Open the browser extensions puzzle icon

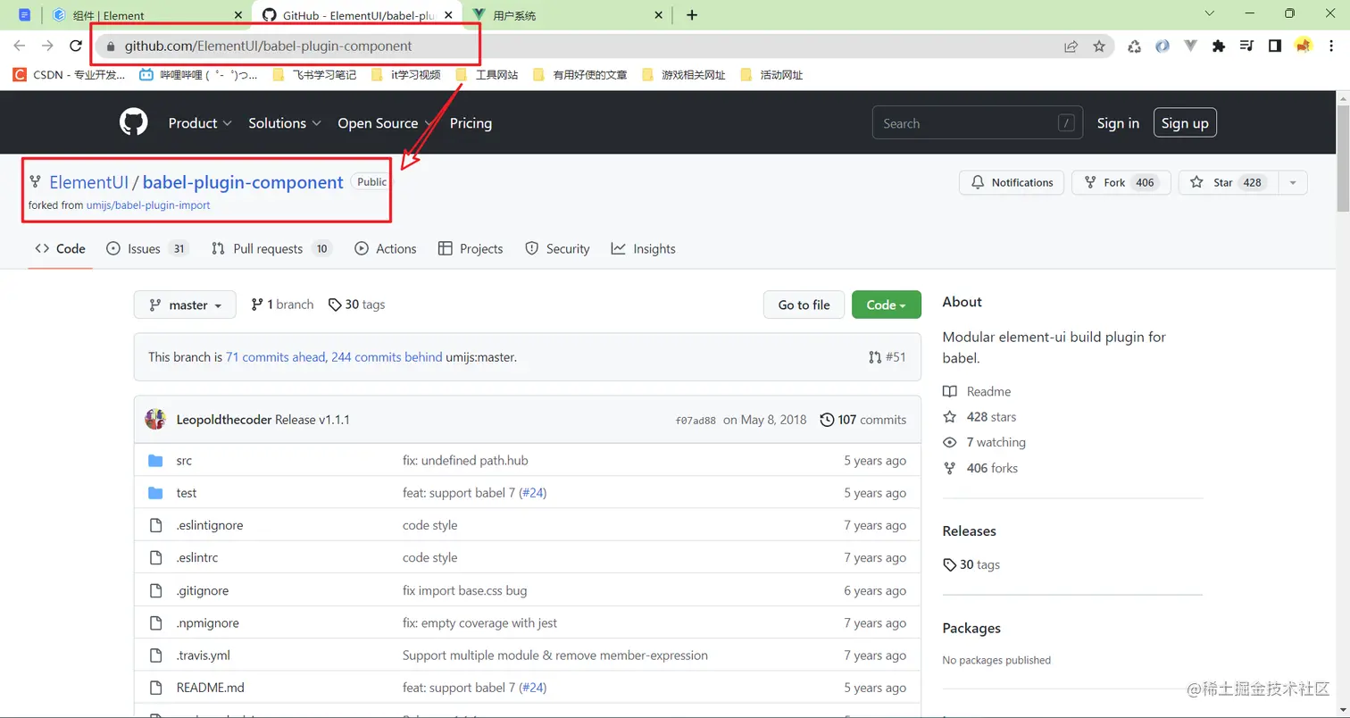point(1219,46)
